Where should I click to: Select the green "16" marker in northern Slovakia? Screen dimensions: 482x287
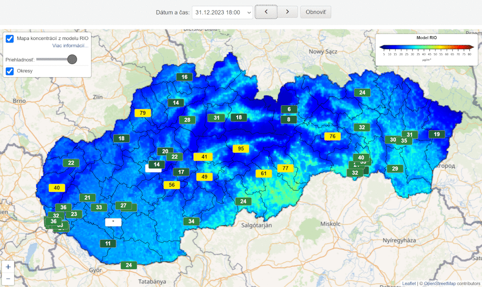pyautogui.click(x=184, y=77)
